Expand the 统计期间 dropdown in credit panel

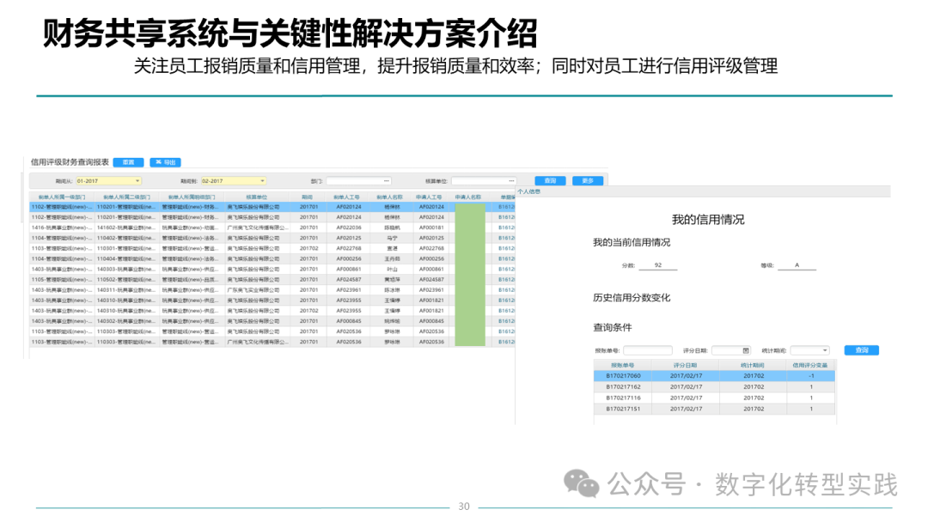[x=825, y=350]
